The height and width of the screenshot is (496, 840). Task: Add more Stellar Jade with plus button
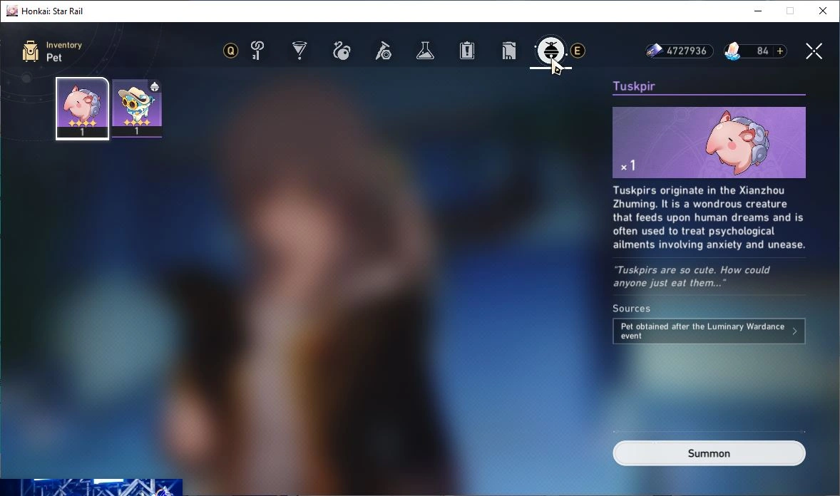[x=780, y=51]
